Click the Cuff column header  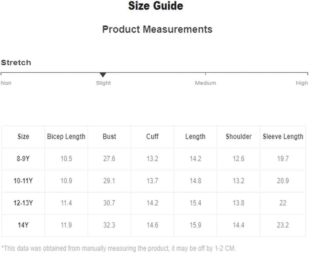pos(152,136)
